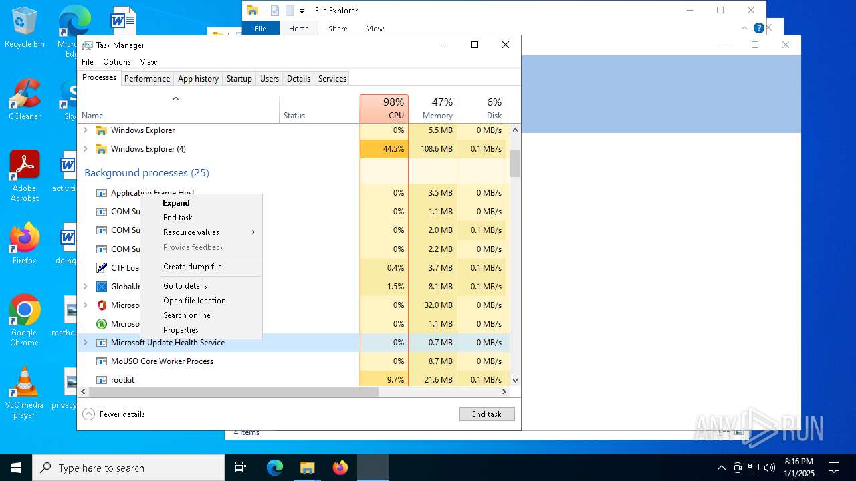Image resolution: width=856 pixels, height=481 pixels.
Task: Click the taskbar search box
Action: pyautogui.click(x=128, y=468)
